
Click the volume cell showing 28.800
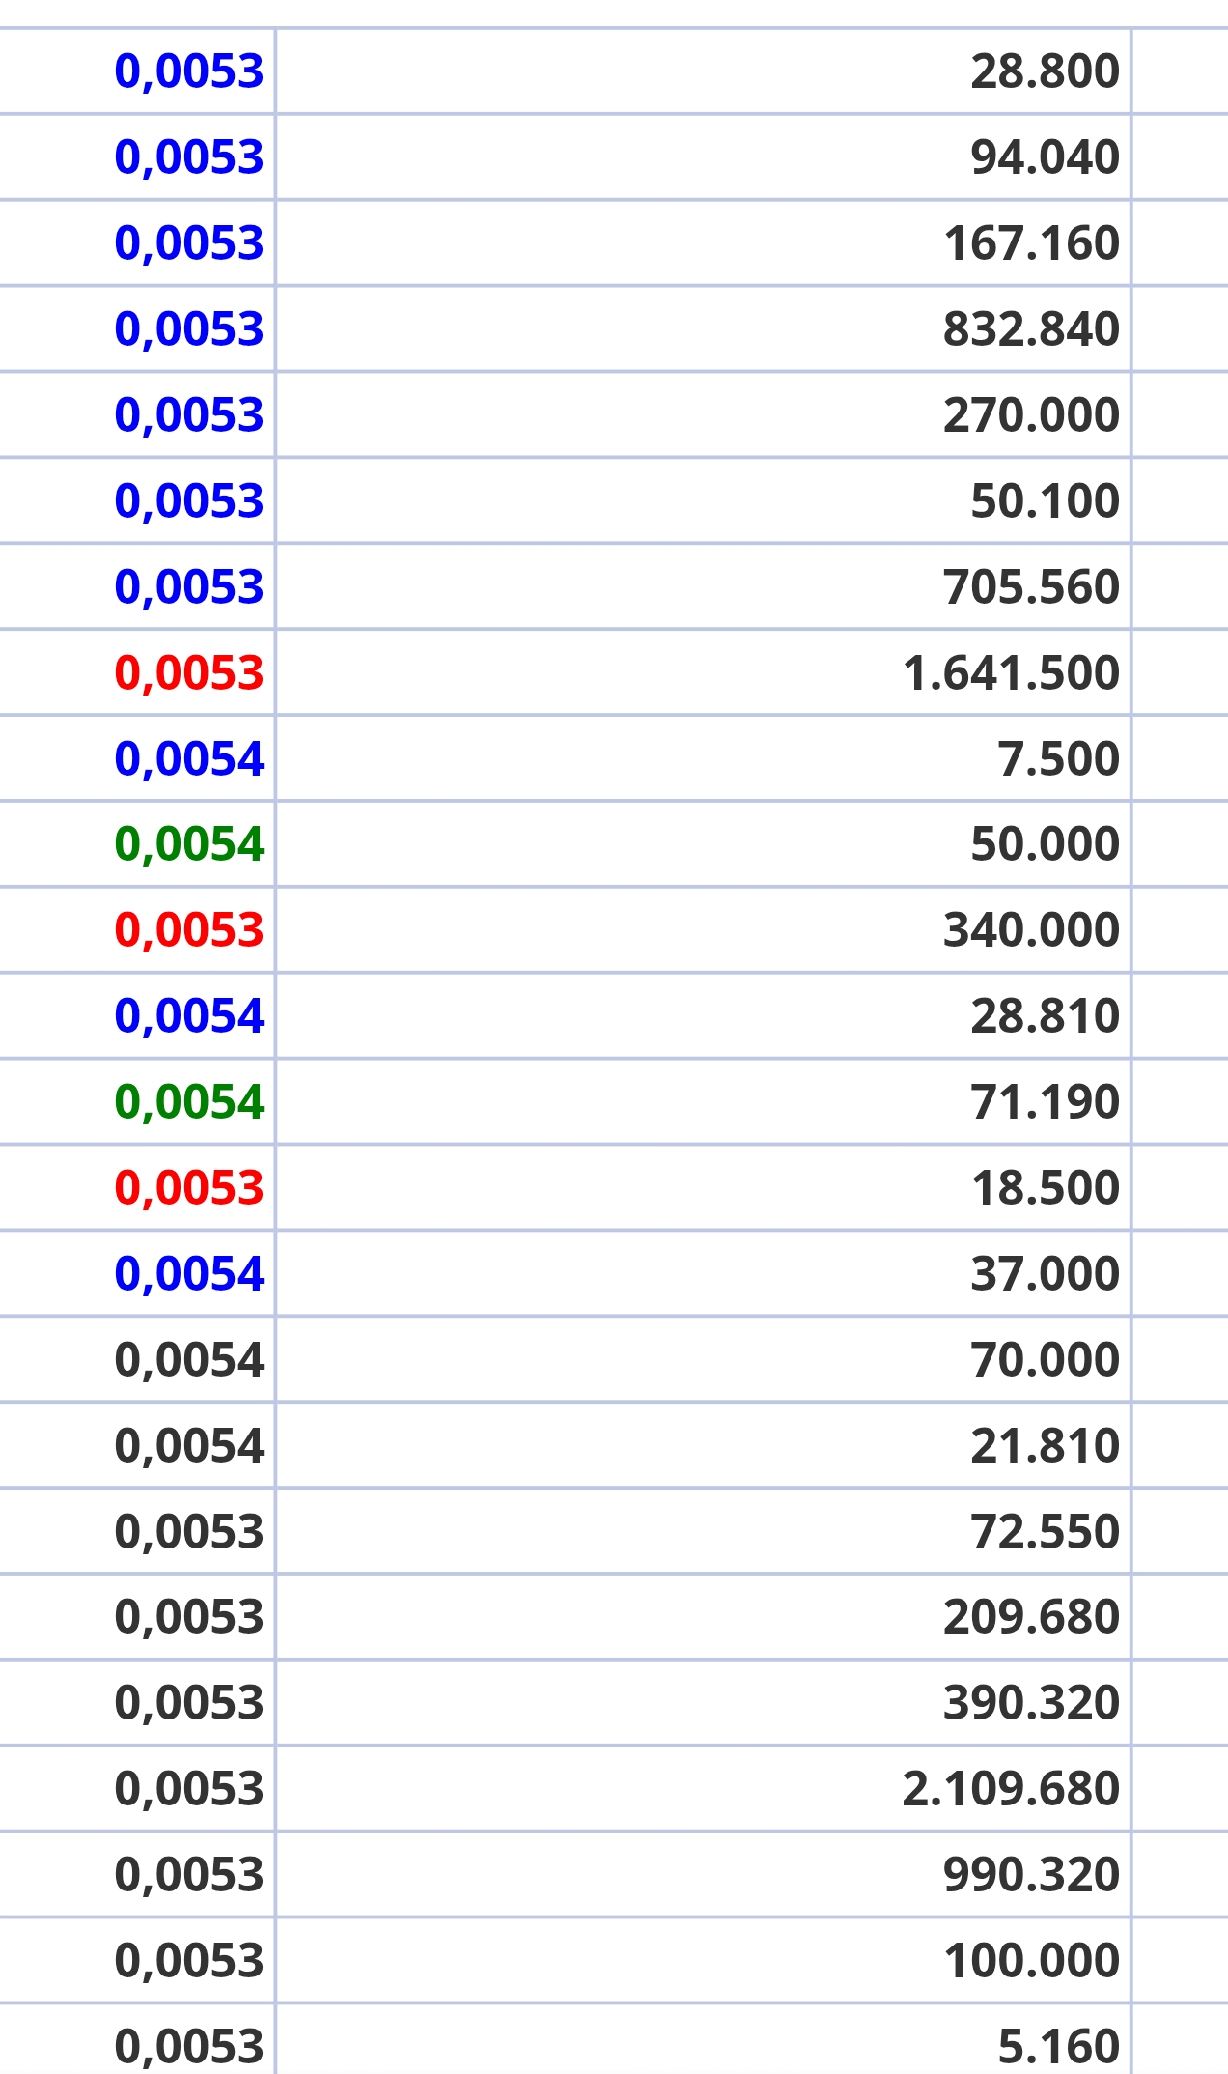coord(1045,71)
